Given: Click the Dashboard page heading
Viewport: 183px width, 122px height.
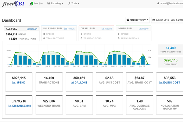Looking at the screenshot, I should pos(12,20).
